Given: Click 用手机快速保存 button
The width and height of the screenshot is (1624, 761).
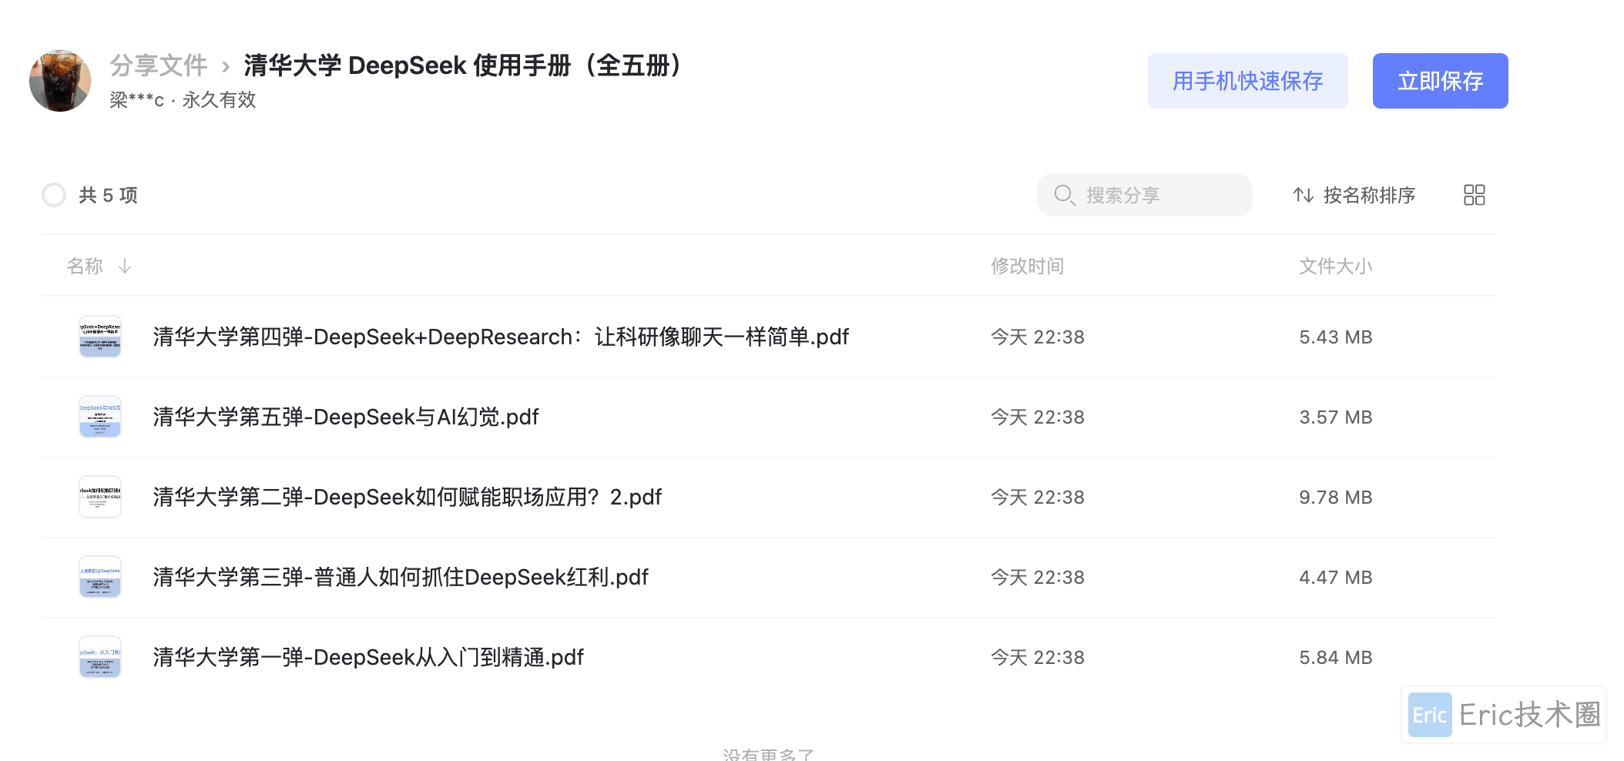Looking at the screenshot, I should tap(1247, 81).
